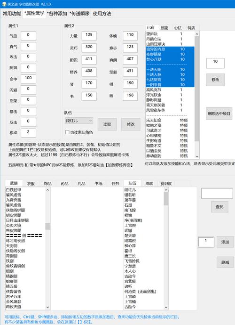Click the 读取 button
Viewport: 235px width, 325px height.
tap(107, 124)
